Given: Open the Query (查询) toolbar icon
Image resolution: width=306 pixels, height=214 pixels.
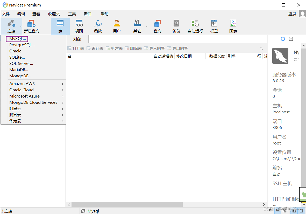Looking at the screenshot, I should point(157,23).
